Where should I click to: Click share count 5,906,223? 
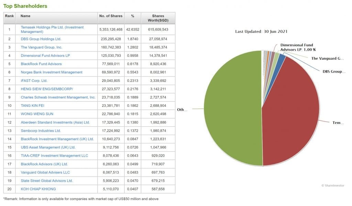tap(111, 181)
